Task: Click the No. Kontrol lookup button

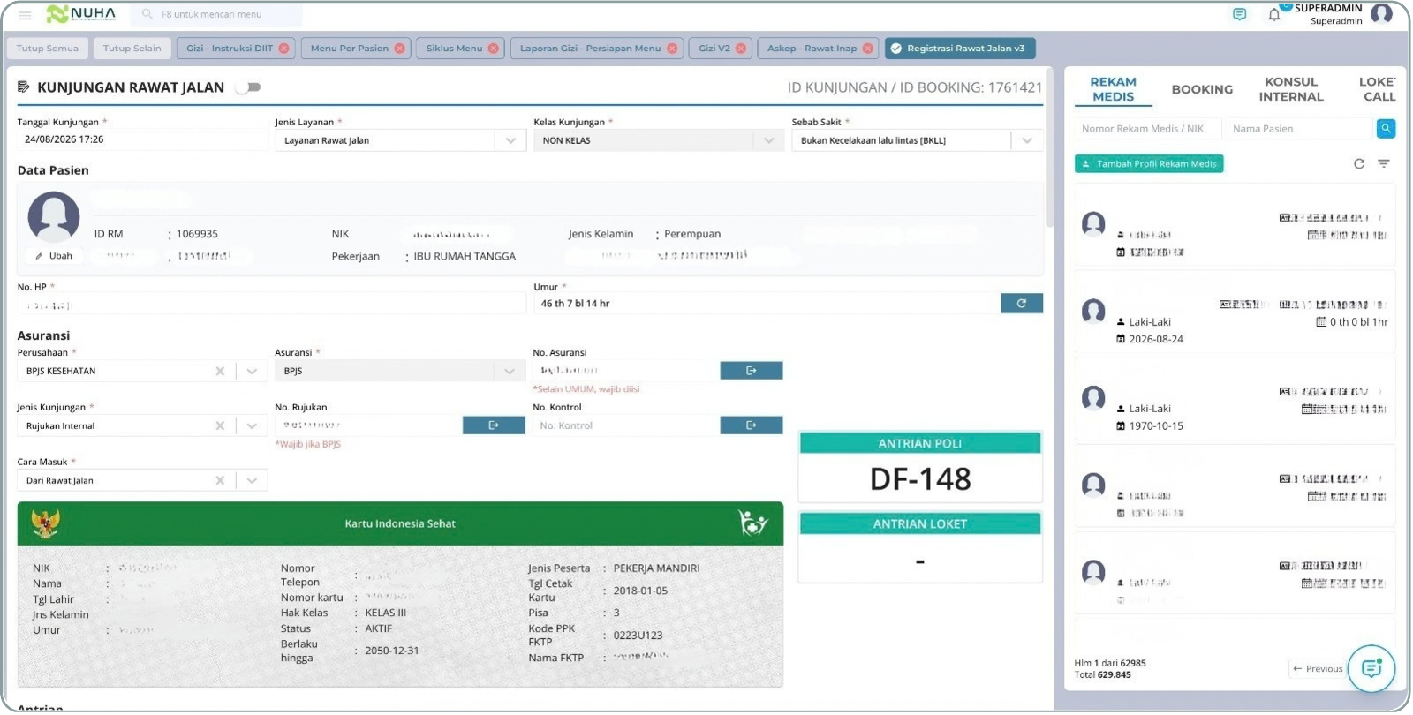Action: point(752,425)
